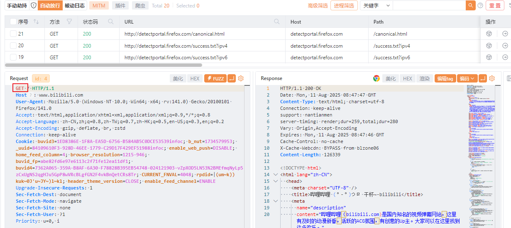Screen dimensions: 511x228
Task: Click the 重置 reset button
Action: 495,6
